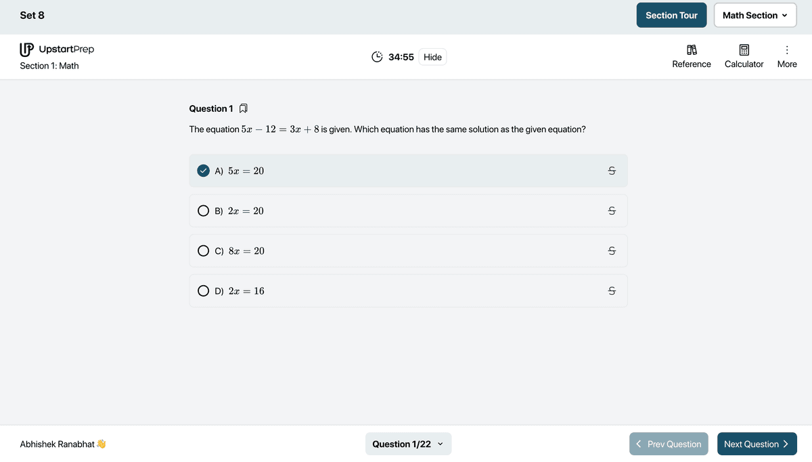Go back with Prev Question
Image resolution: width=812 pixels, height=462 pixels.
(669, 444)
